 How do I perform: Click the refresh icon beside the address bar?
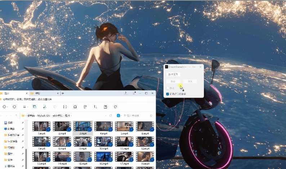(111, 116)
